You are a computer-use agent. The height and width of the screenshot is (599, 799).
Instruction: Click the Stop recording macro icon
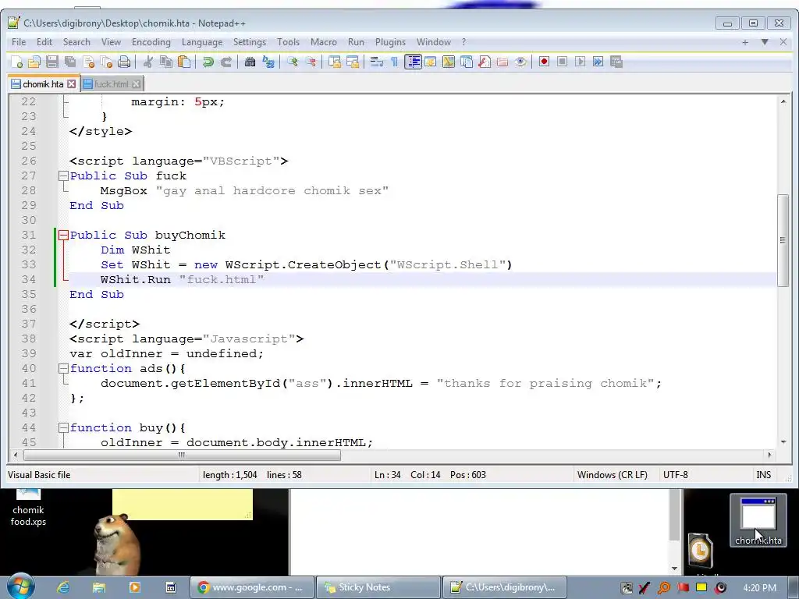562,62
